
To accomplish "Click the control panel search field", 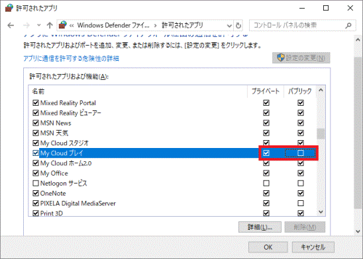I will tap(302, 25).
